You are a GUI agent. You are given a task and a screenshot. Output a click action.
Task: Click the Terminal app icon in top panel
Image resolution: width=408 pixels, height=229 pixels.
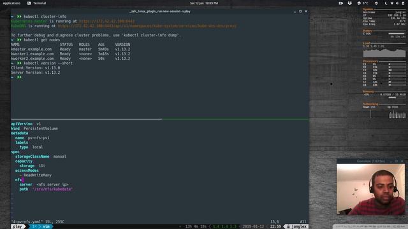[29, 3]
